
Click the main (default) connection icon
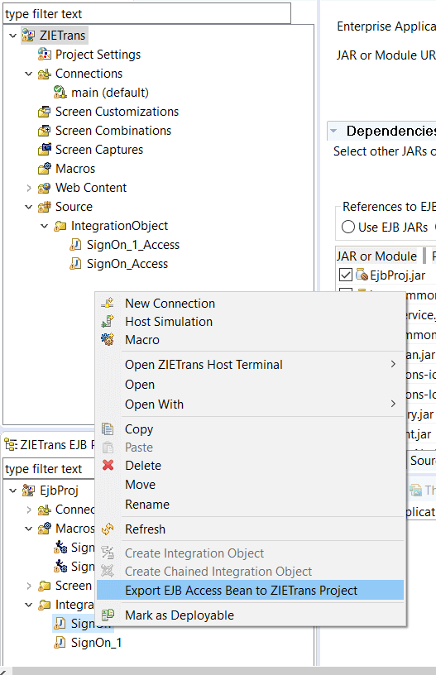pos(60,93)
